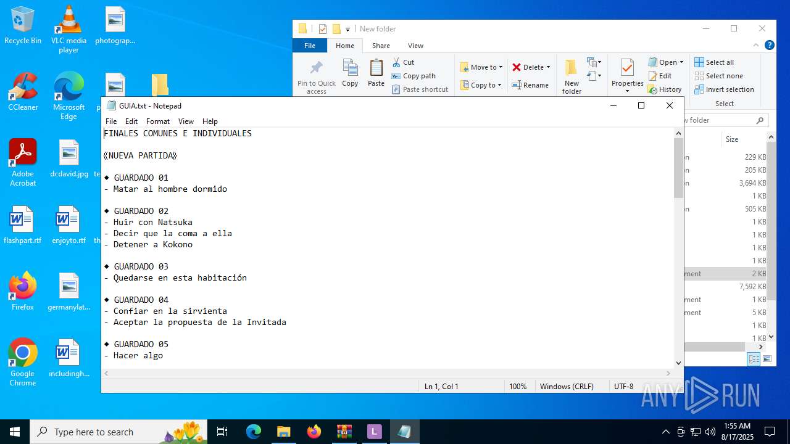Open Notepad Help menu
790x444 pixels.
[210, 121]
